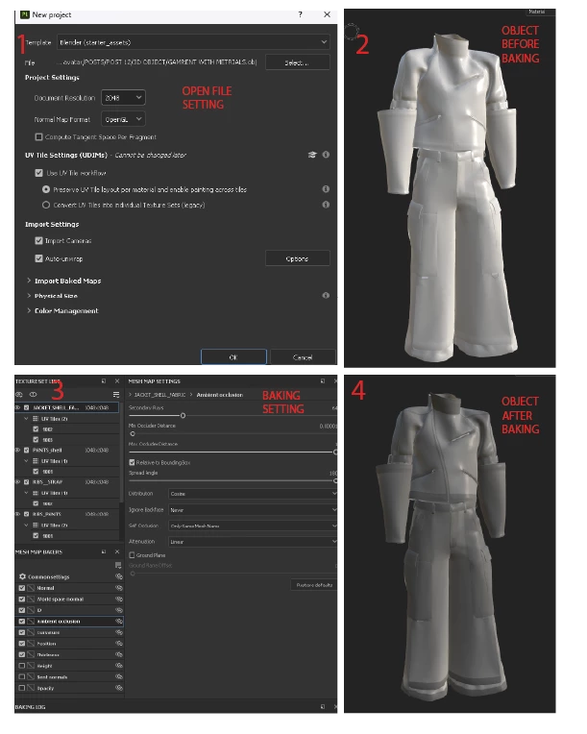
Task: Confirm the New project dialog with OK
Action: (233, 357)
